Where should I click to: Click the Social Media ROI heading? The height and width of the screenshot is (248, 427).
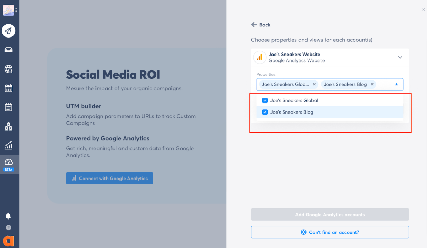coord(113,75)
